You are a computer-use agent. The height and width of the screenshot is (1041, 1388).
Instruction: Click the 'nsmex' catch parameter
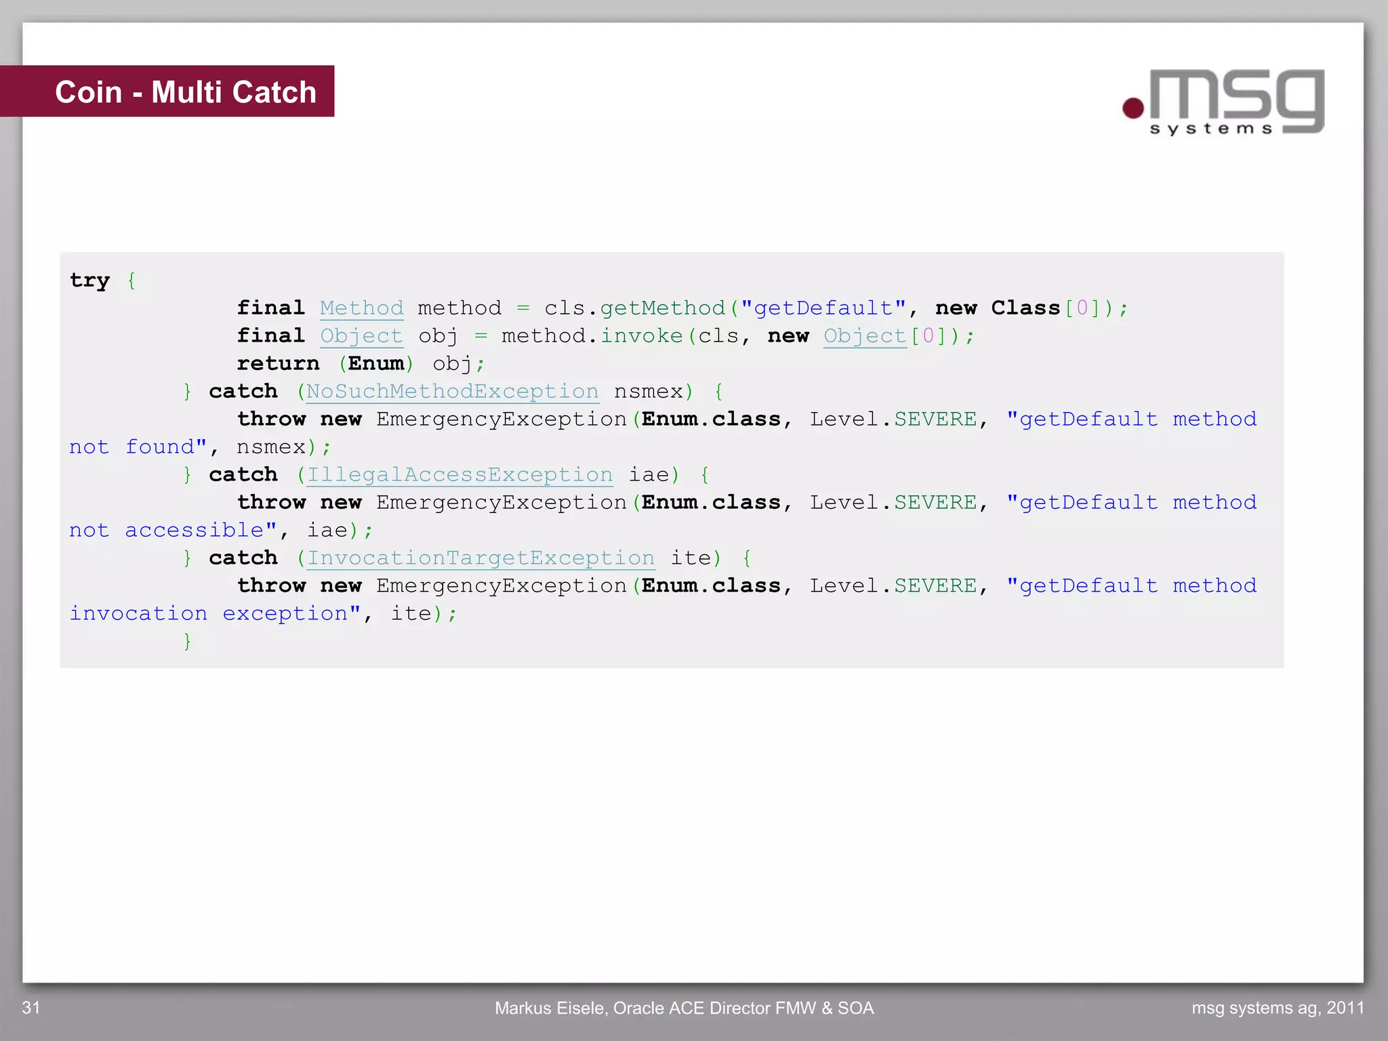coord(649,392)
